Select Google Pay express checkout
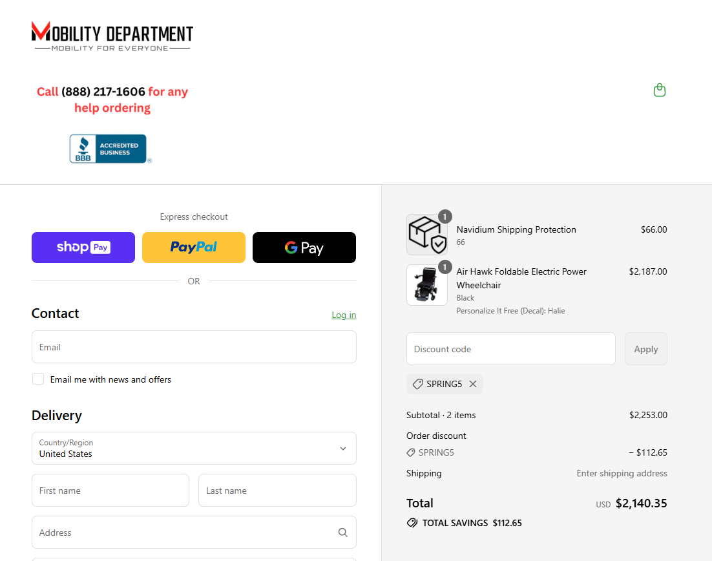Screen dimensions: 712x561 (304, 248)
